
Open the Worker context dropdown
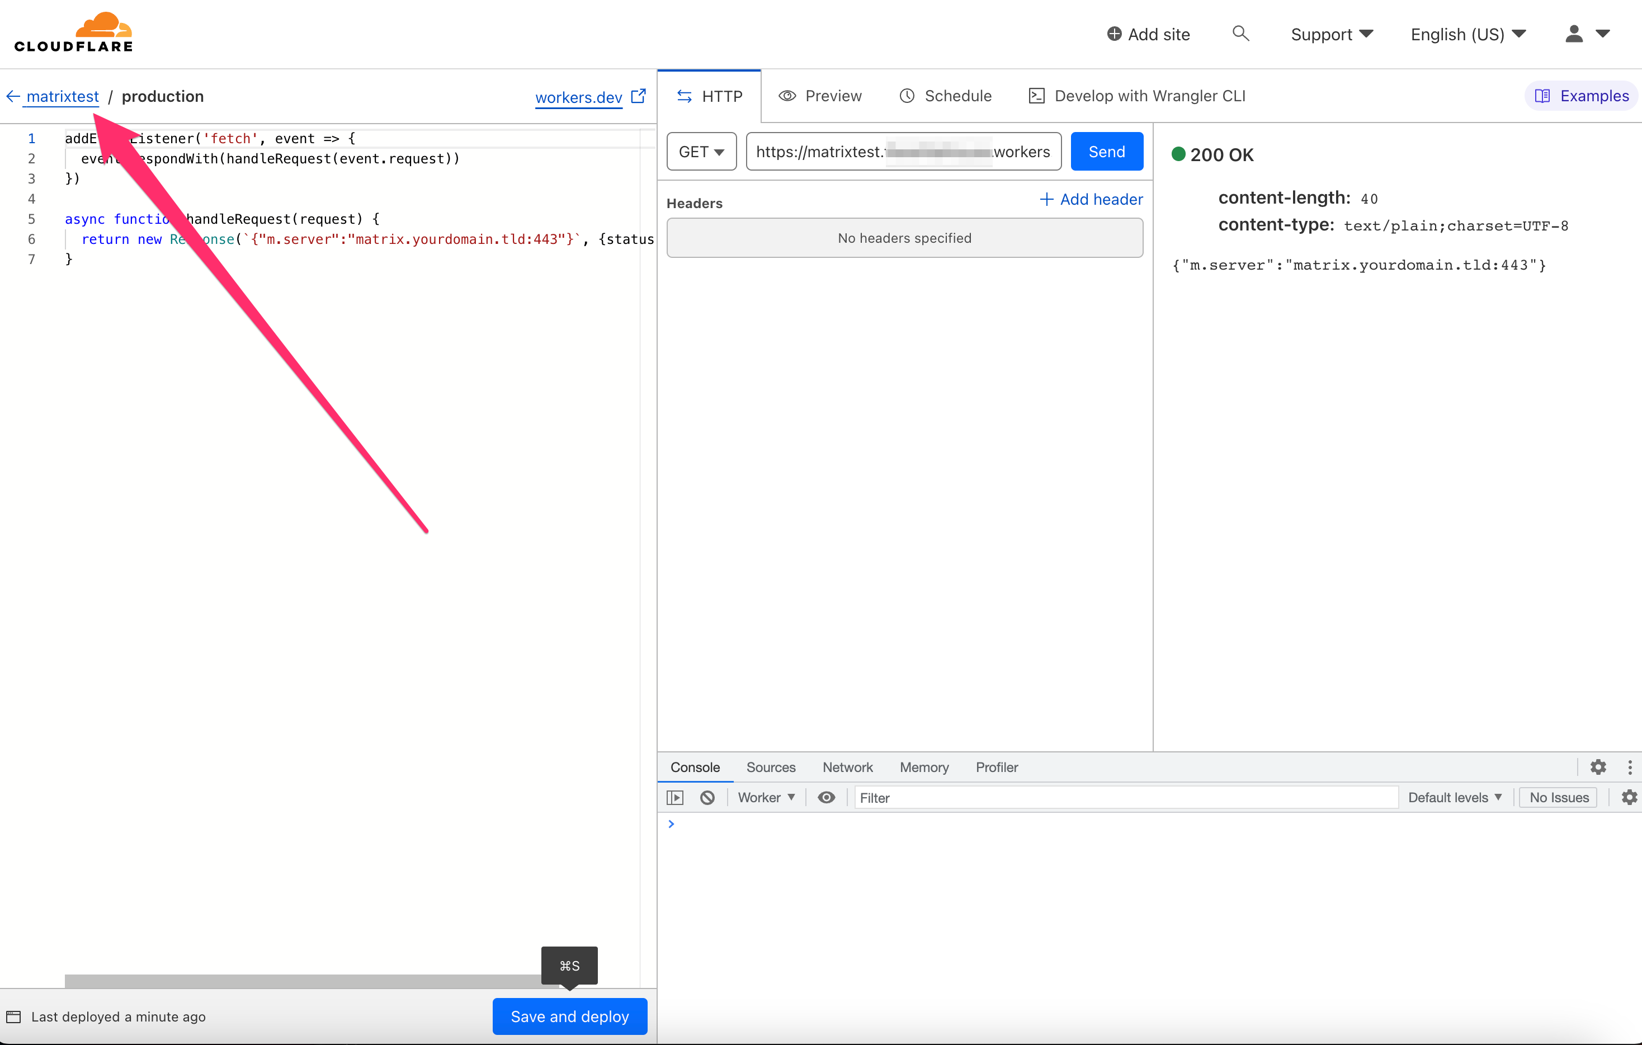766,797
